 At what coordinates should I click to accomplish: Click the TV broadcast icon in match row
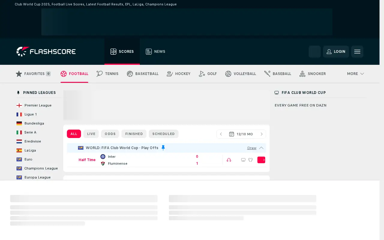(x=243, y=160)
